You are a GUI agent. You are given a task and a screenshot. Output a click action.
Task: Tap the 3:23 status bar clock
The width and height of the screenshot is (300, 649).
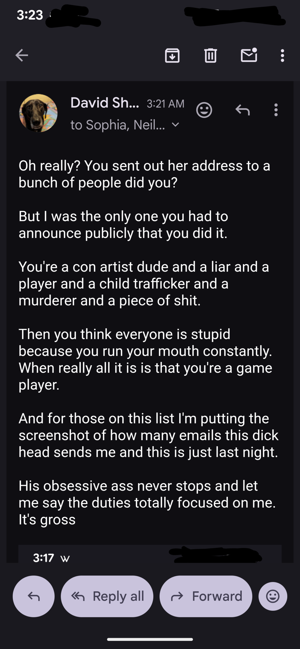30,15
